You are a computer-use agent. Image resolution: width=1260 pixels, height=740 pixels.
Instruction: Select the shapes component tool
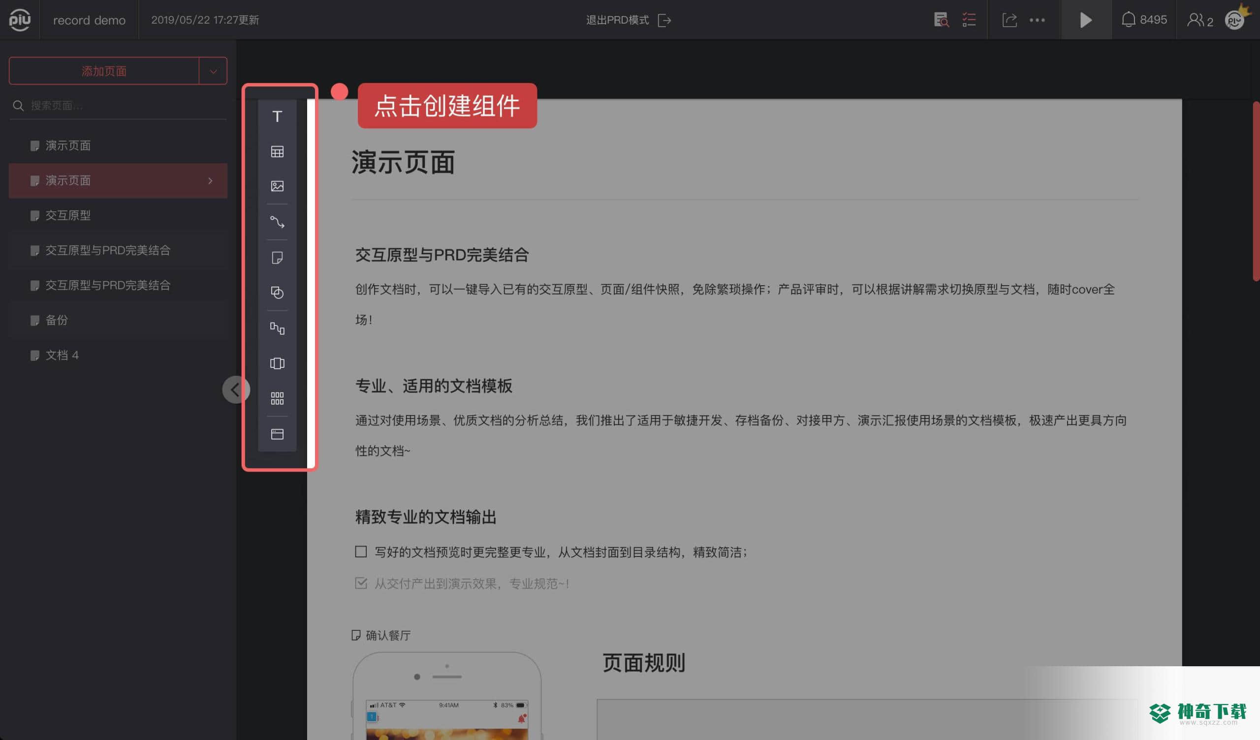point(277,292)
